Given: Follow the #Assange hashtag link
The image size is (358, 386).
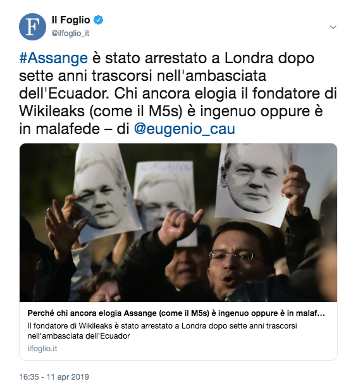Looking at the screenshot, I should coord(54,58).
